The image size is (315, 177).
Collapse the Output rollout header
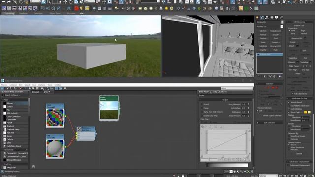tap(225, 100)
